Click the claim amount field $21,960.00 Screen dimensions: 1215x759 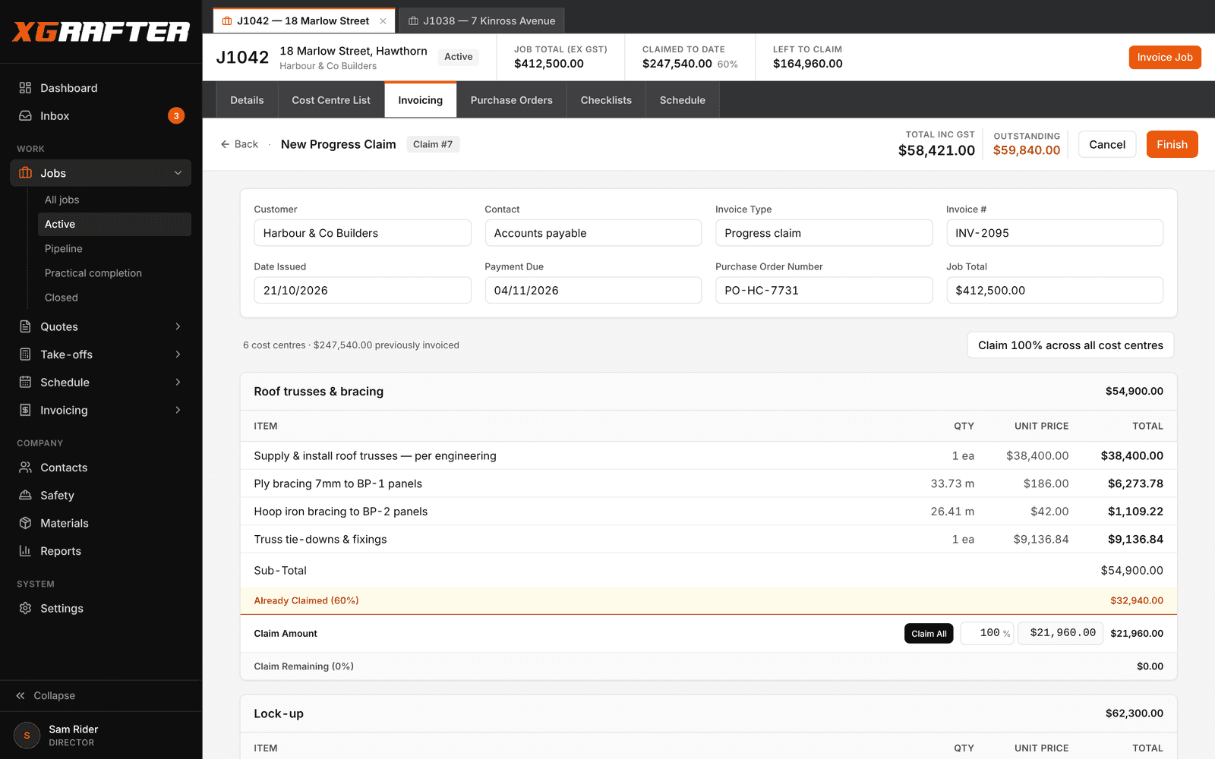[1061, 633]
